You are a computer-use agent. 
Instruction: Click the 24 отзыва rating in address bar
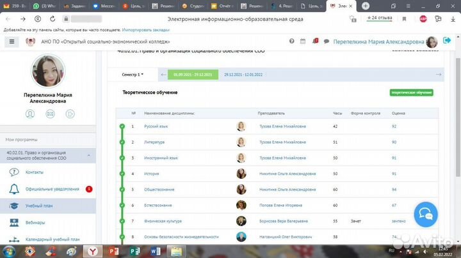(380, 18)
